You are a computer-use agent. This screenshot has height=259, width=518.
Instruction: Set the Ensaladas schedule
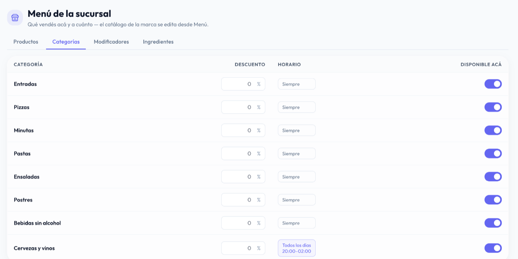[x=296, y=177]
